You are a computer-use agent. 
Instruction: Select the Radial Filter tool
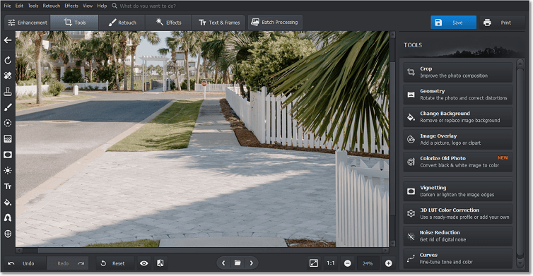pyautogui.click(x=8, y=123)
